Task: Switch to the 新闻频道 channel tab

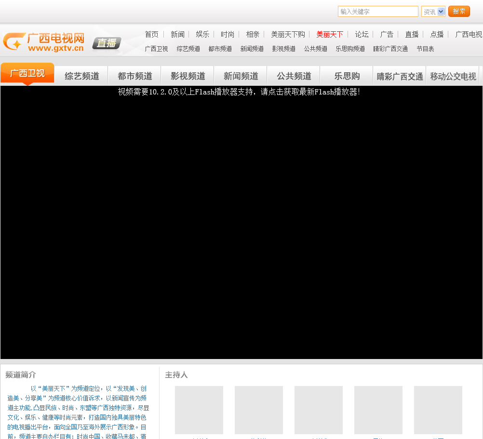Action: click(x=241, y=76)
